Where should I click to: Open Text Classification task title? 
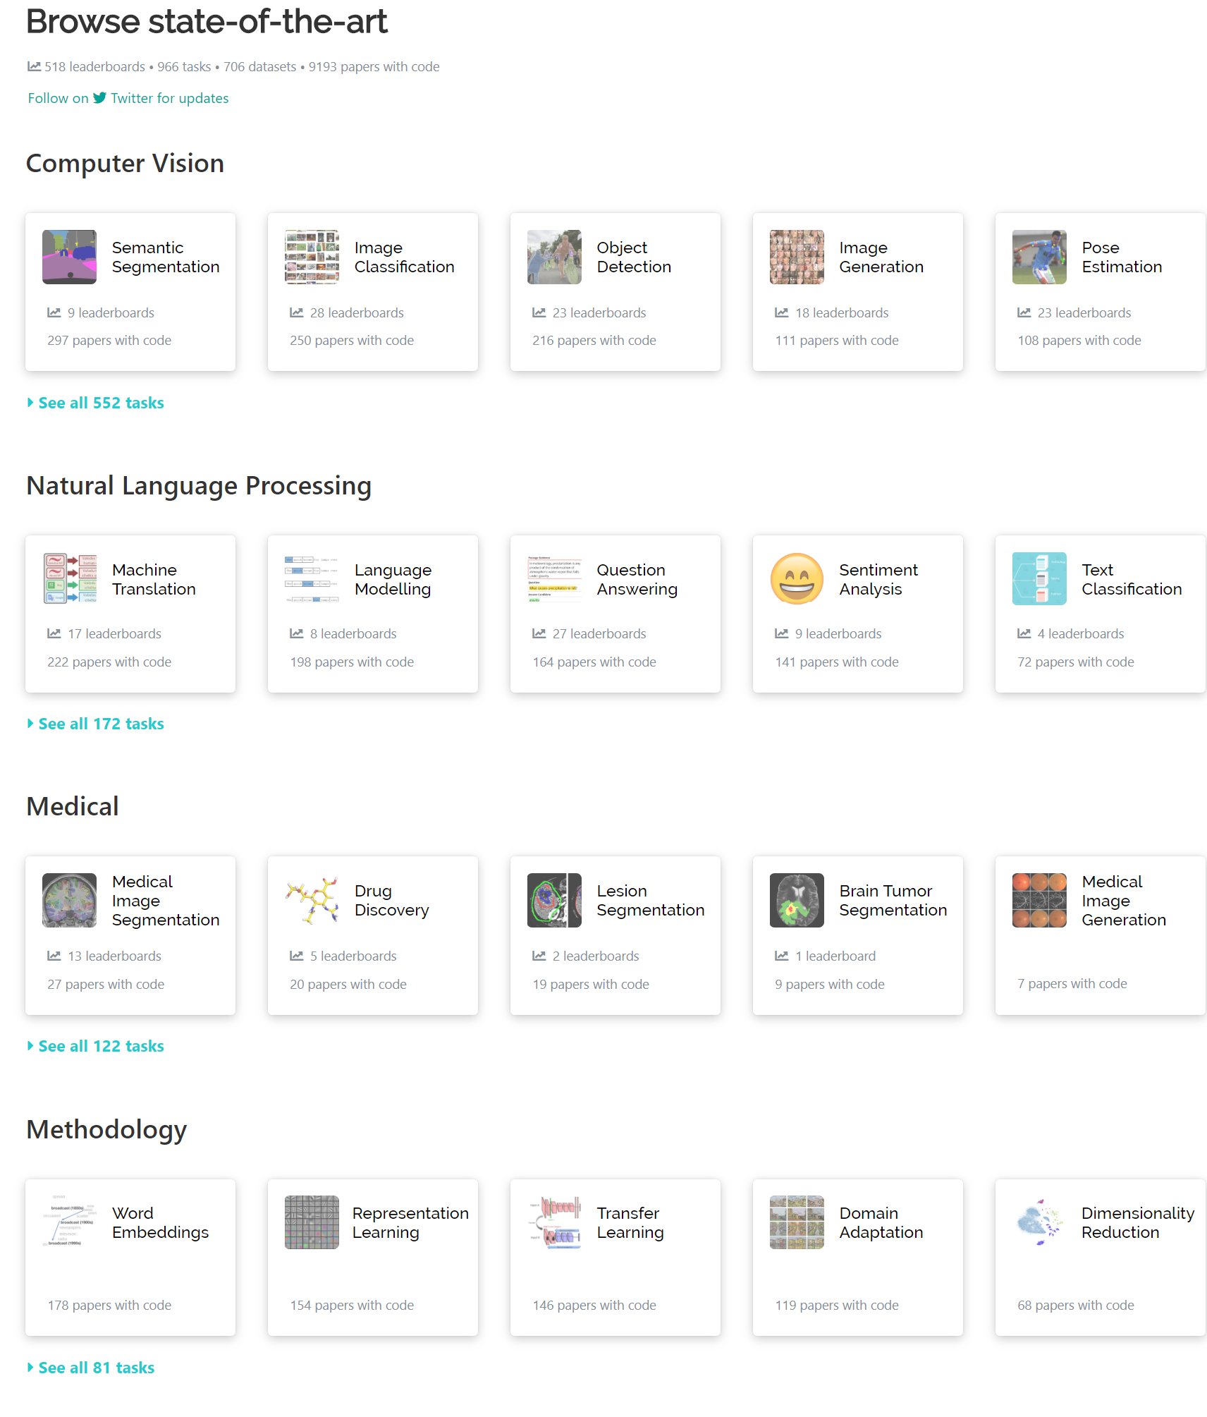pos(1132,579)
